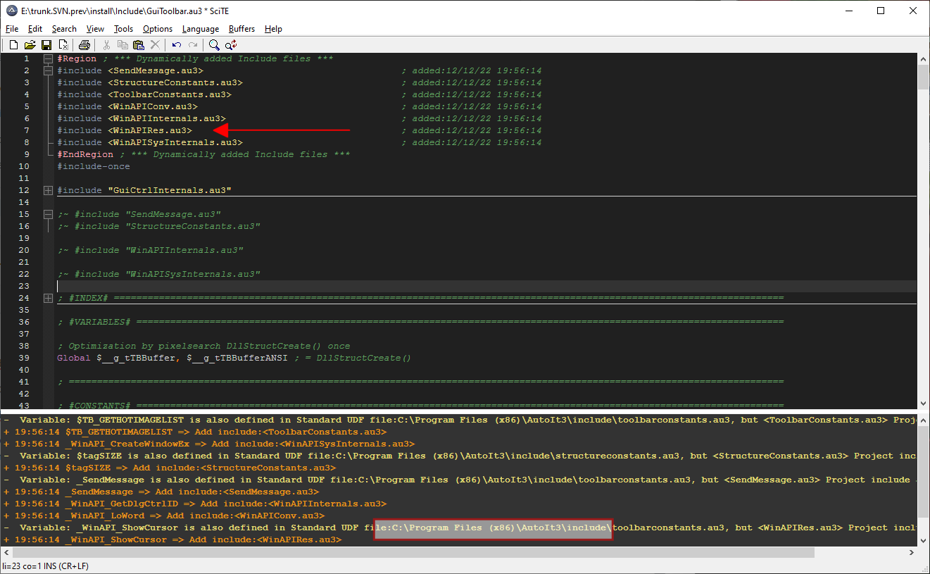This screenshot has width=930, height=574.
Task: Click the commented ';~ #include "WinAPISysInternals.au3"' line
Action: (158, 275)
